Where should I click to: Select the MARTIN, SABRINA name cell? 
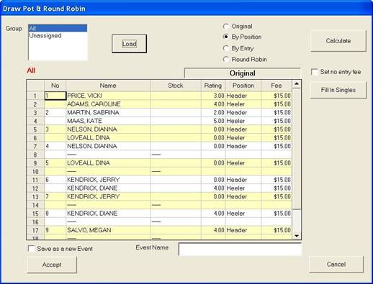[108, 112]
